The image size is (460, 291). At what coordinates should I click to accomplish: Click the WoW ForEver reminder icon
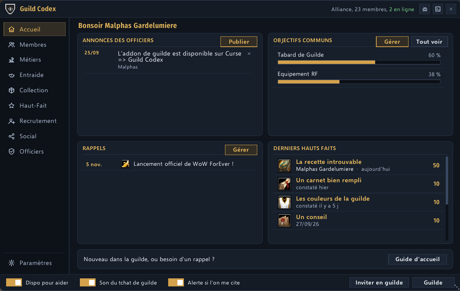125,164
